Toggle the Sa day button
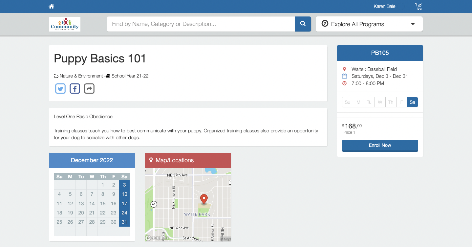The image size is (472, 247). (x=412, y=102)
